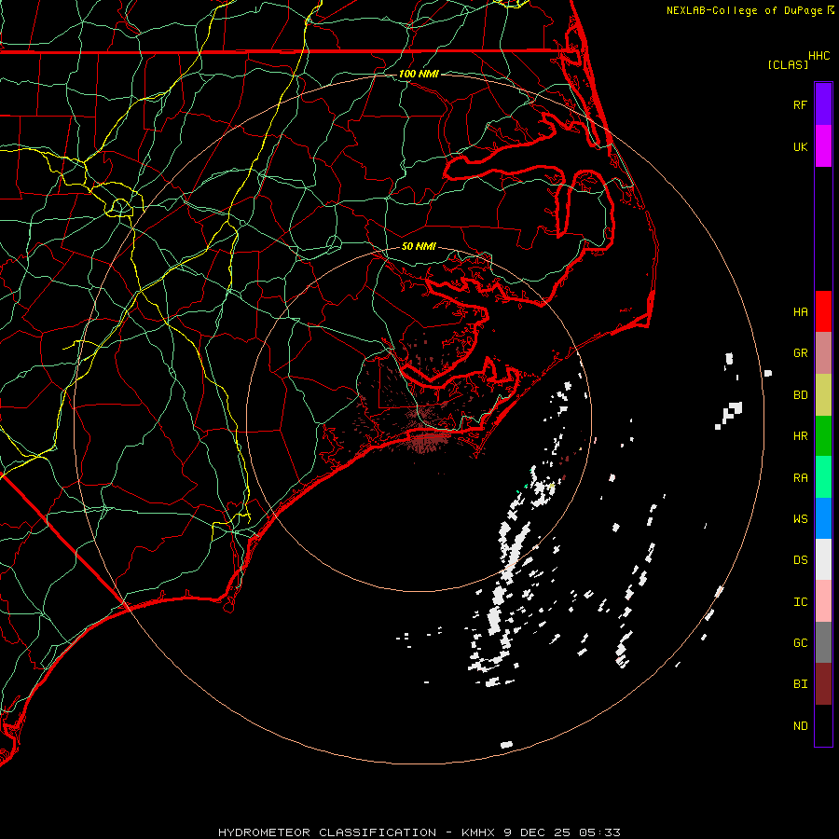Click the DS legend label text
839x839 pixels.
pos(800,560)
